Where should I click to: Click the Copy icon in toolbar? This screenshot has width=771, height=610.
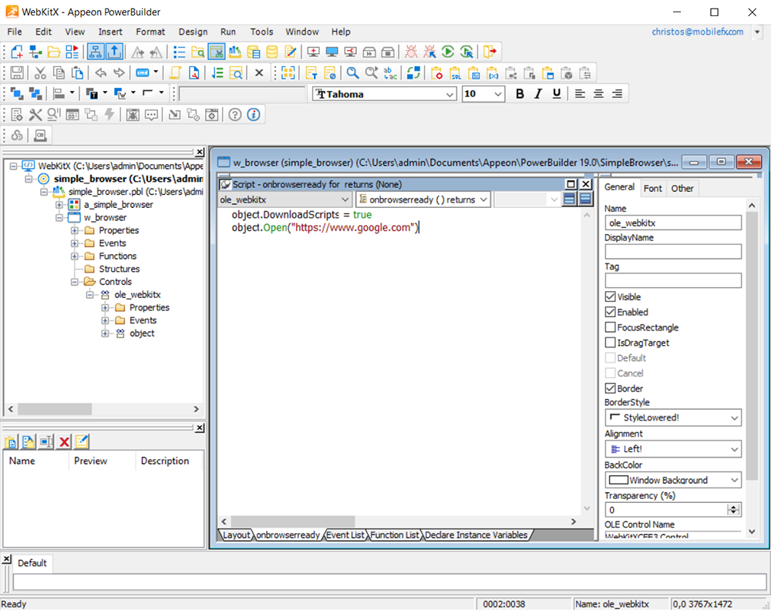coord(59,73)
